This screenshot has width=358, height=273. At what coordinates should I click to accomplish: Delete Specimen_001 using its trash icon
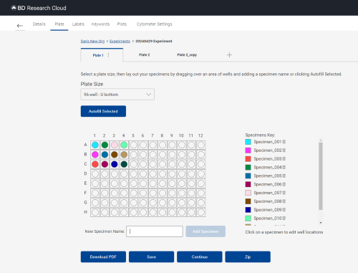(284, 142)
